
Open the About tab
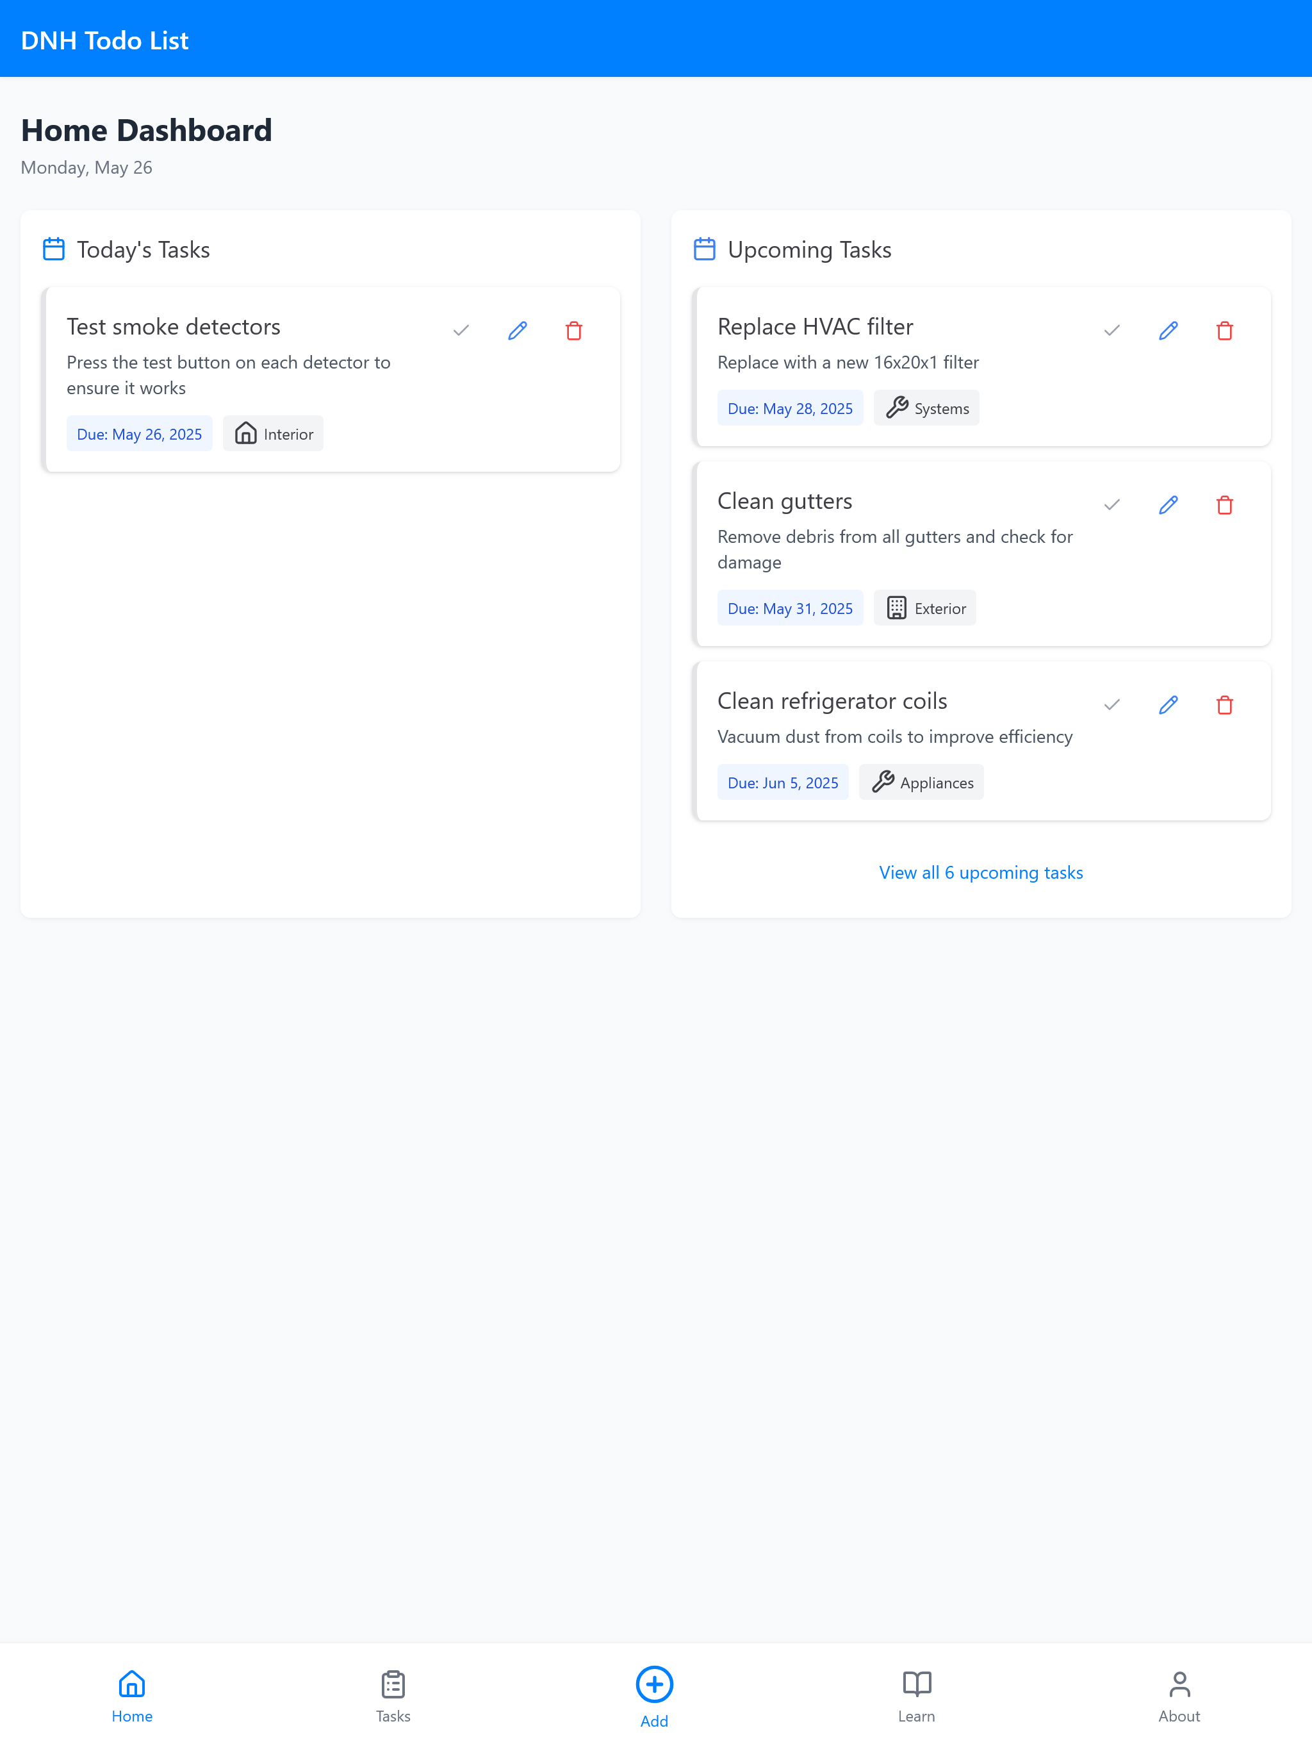point(1179,1697)
